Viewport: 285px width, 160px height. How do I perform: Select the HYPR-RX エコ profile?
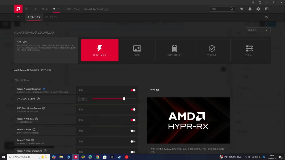pos(174,50)
